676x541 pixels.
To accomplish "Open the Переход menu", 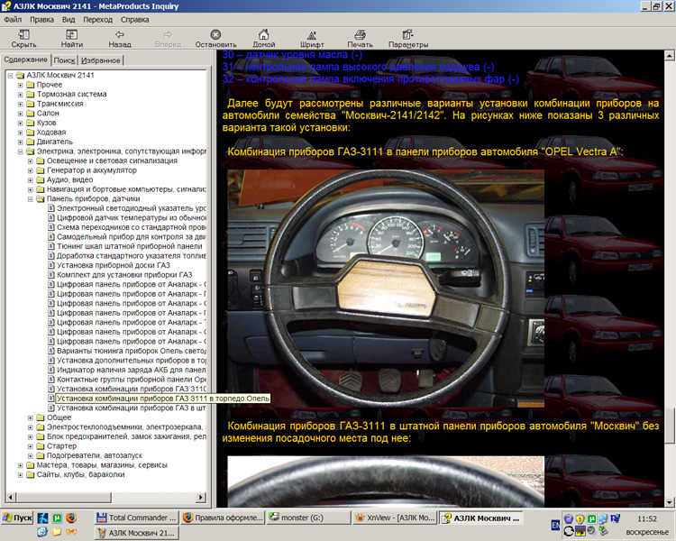I will coord(98,20).
